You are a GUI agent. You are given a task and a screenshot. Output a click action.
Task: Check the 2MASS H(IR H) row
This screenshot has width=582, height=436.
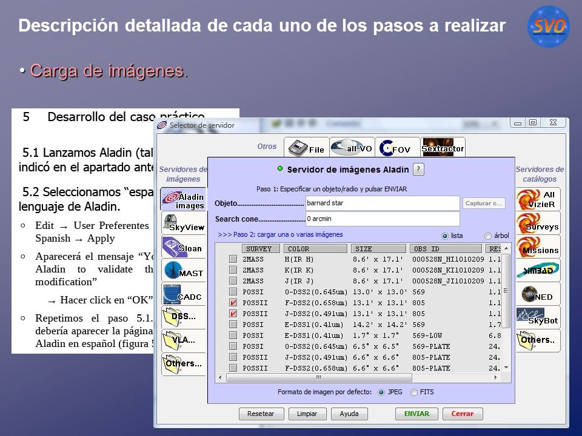(x=233, y=259)
